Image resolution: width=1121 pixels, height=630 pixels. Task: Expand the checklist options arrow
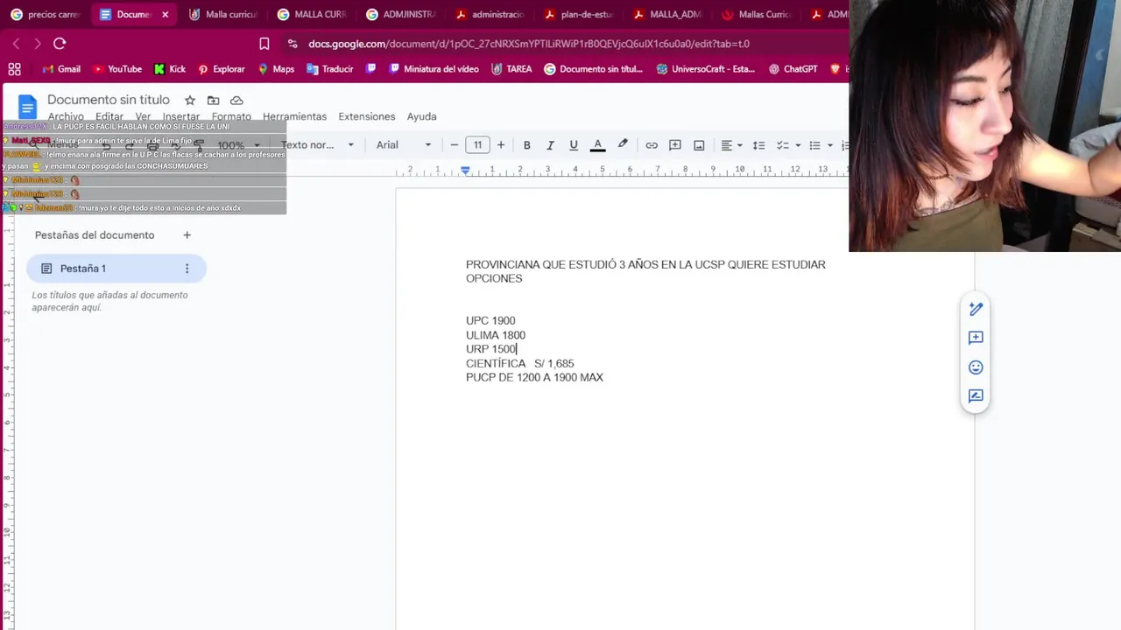[x=797, y=145]
